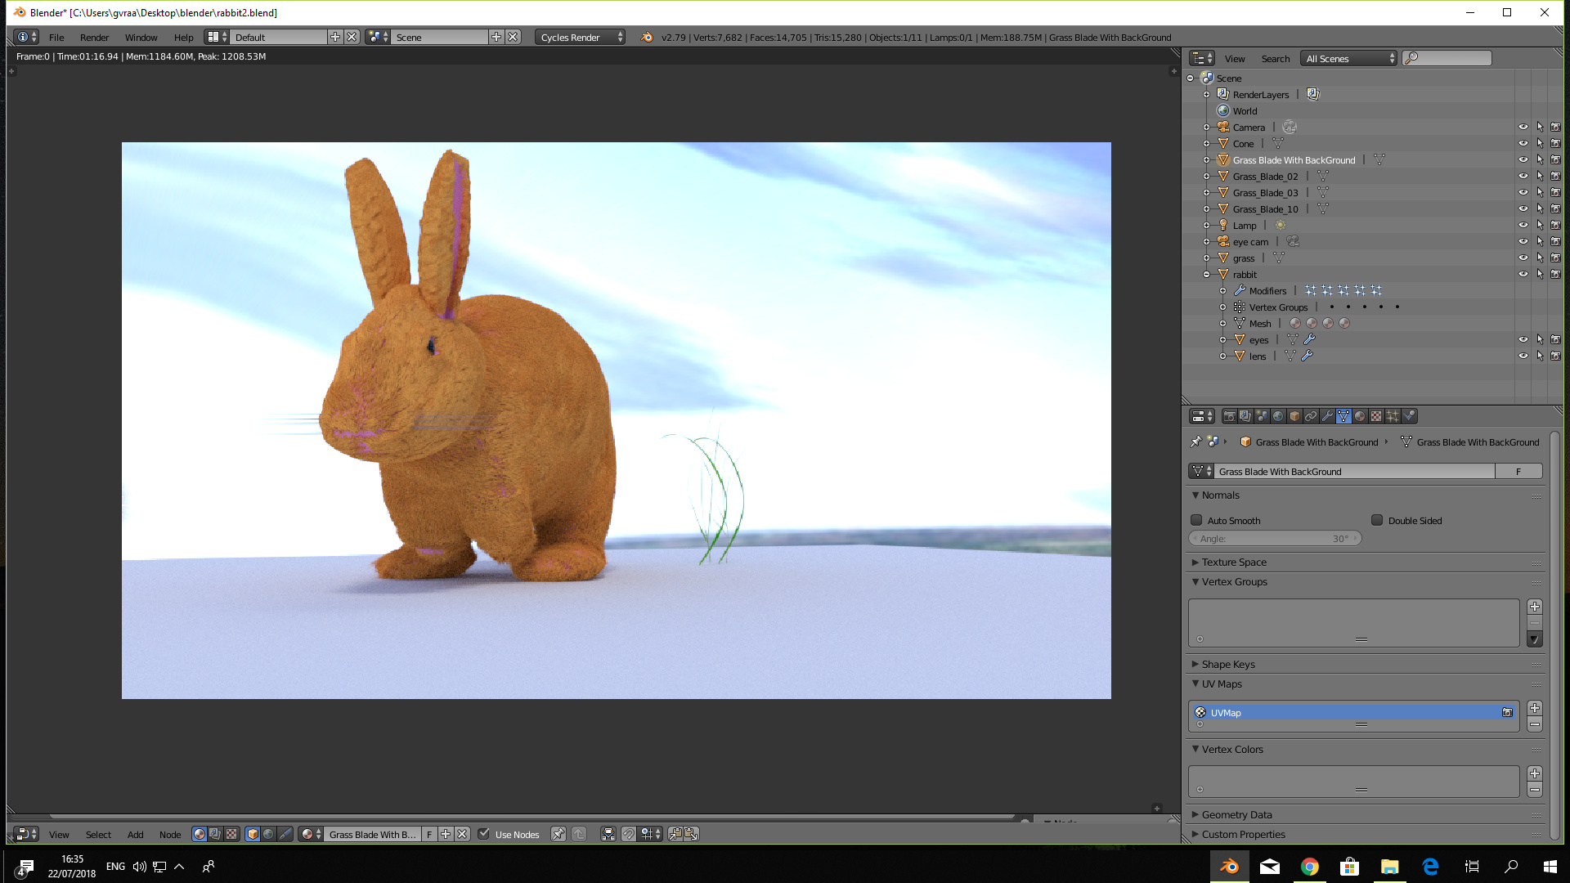Enable the Auto Smooth checkbox

(1196, 520)
